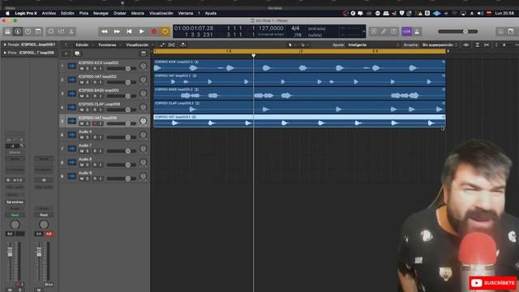Click pan knob of HAT loop002 track
519x292 pixels.
tap(143, 79)
